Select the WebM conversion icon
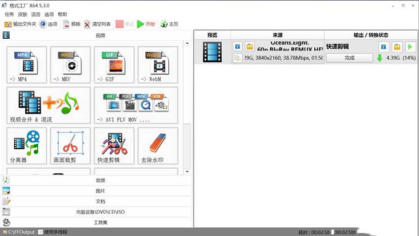The height and width of the screenshot is (236, 419). [158, 65]
